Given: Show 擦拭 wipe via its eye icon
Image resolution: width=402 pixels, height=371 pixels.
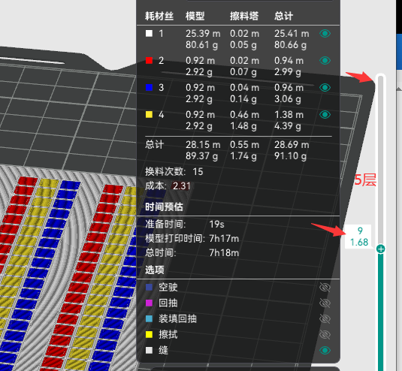Looking at the screenshot, I should 325,335.
